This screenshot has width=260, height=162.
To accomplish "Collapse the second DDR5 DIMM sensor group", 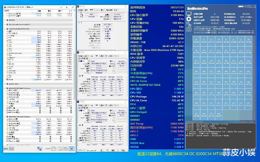I will click(x=5, y=117).
